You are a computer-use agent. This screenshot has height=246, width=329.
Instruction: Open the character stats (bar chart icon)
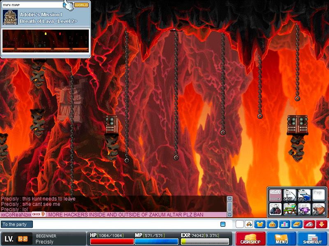pyautogui.click(x=285, y=224)
